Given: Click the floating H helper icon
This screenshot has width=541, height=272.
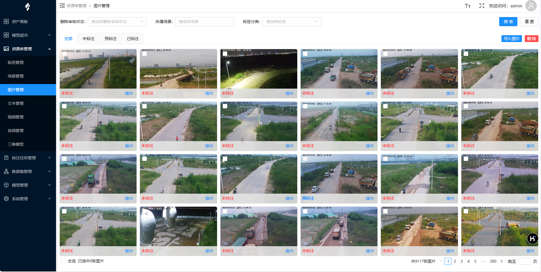Looking at the screenshot, I should [x=532, y=238].
